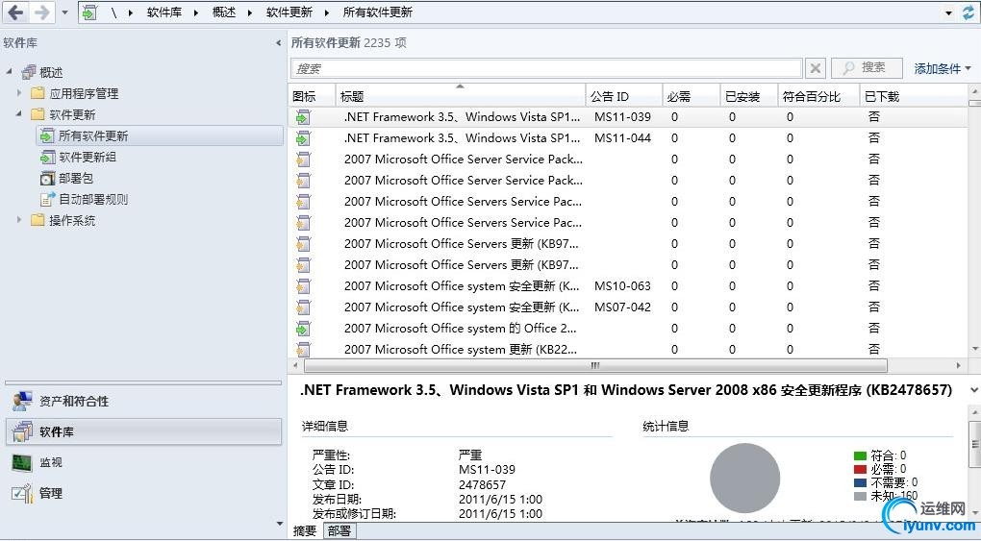Sort by 已下载 column header
Image resolution: width=981 pixels, height=541 pixels.
click(x=914, y=96)
